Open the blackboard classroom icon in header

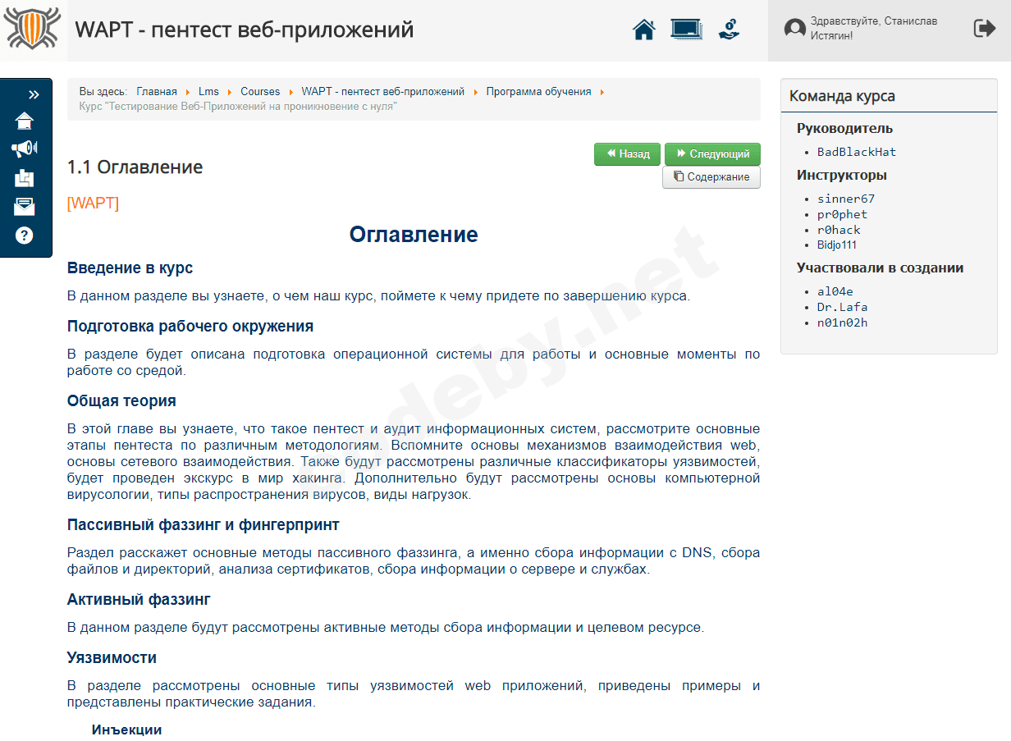tap(686, 30)
